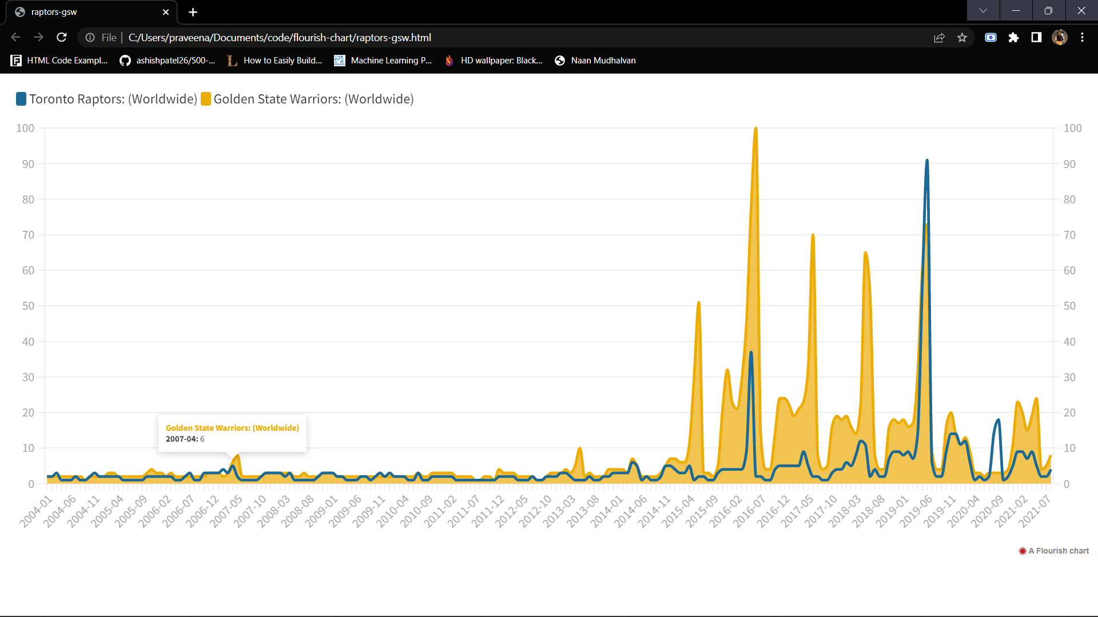This screenshot has height=617, width=1098.
Task: Open the share icon in the address bar
Action: (x=940, y=38)
